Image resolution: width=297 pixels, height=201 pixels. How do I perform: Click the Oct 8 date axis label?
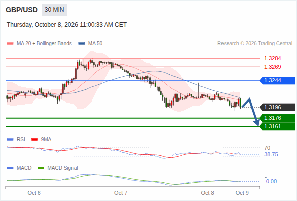tap(207, 193)
